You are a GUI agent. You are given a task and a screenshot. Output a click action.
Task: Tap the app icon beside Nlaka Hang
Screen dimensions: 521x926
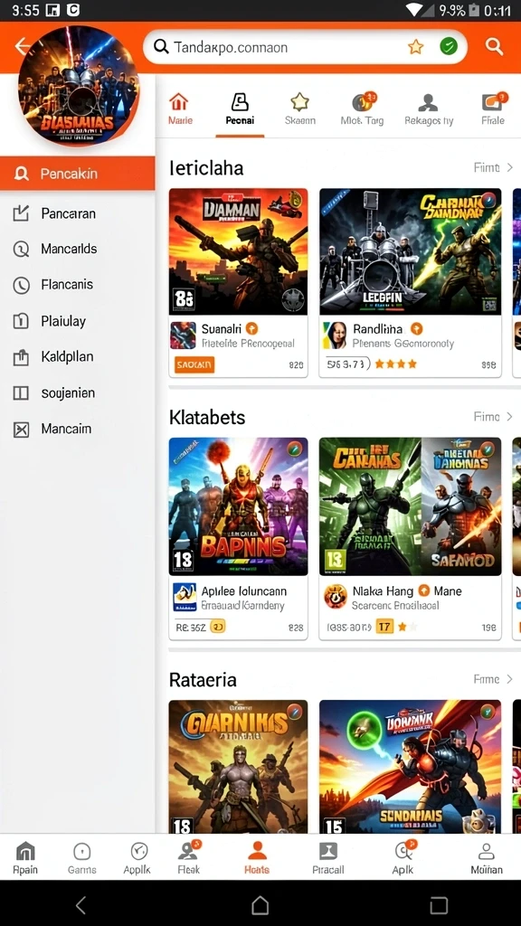tap(336, 597)
